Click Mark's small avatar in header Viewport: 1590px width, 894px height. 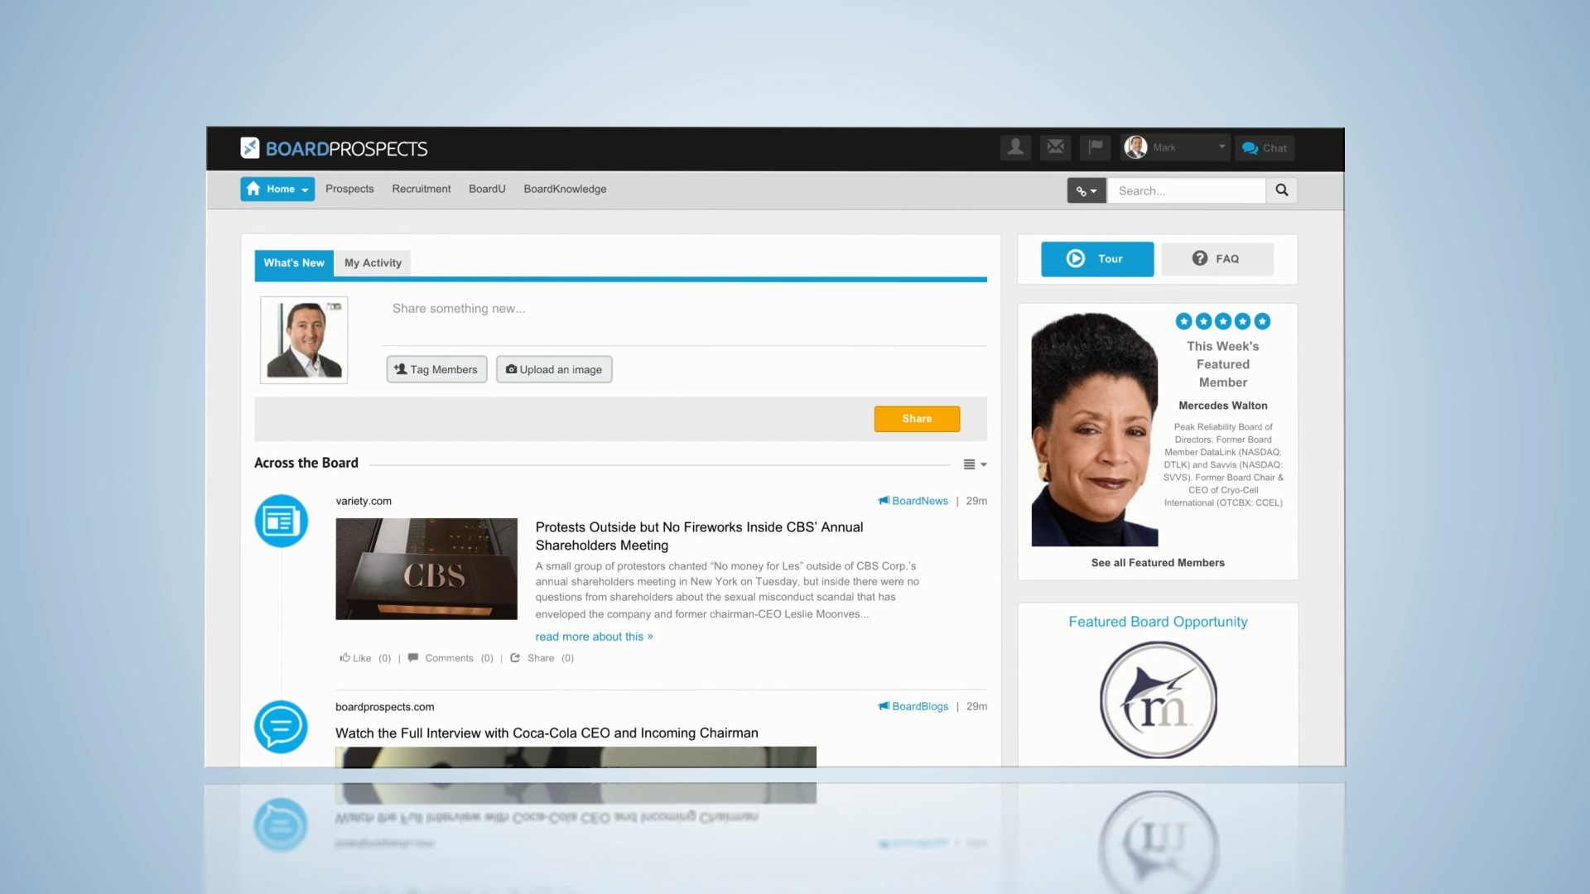click(x=1135, y=147)
